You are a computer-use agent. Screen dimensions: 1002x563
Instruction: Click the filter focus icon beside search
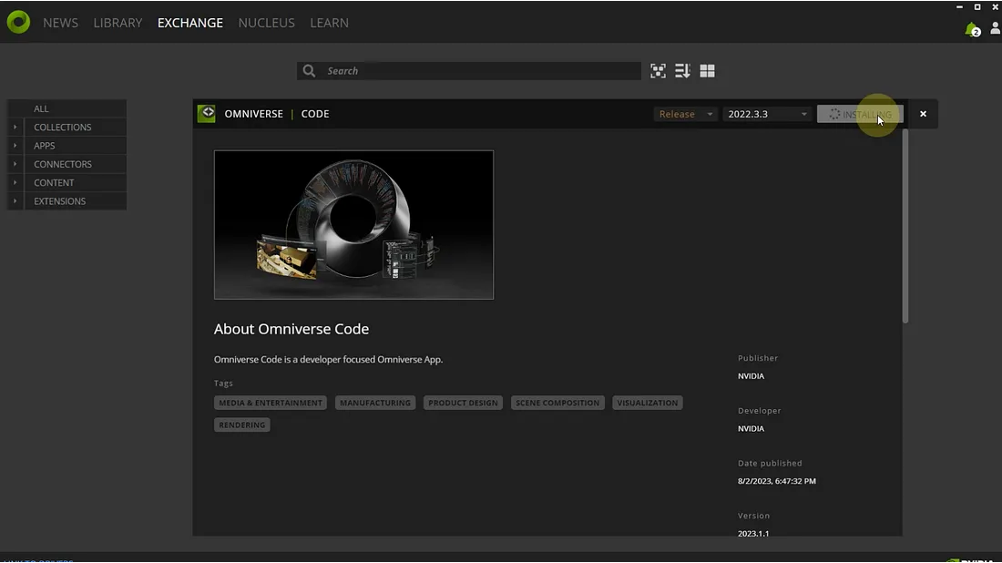658,71
